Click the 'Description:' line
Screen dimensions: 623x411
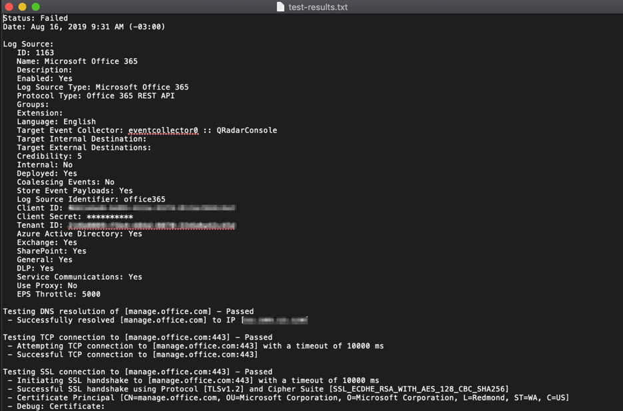(x=45, y=70)
